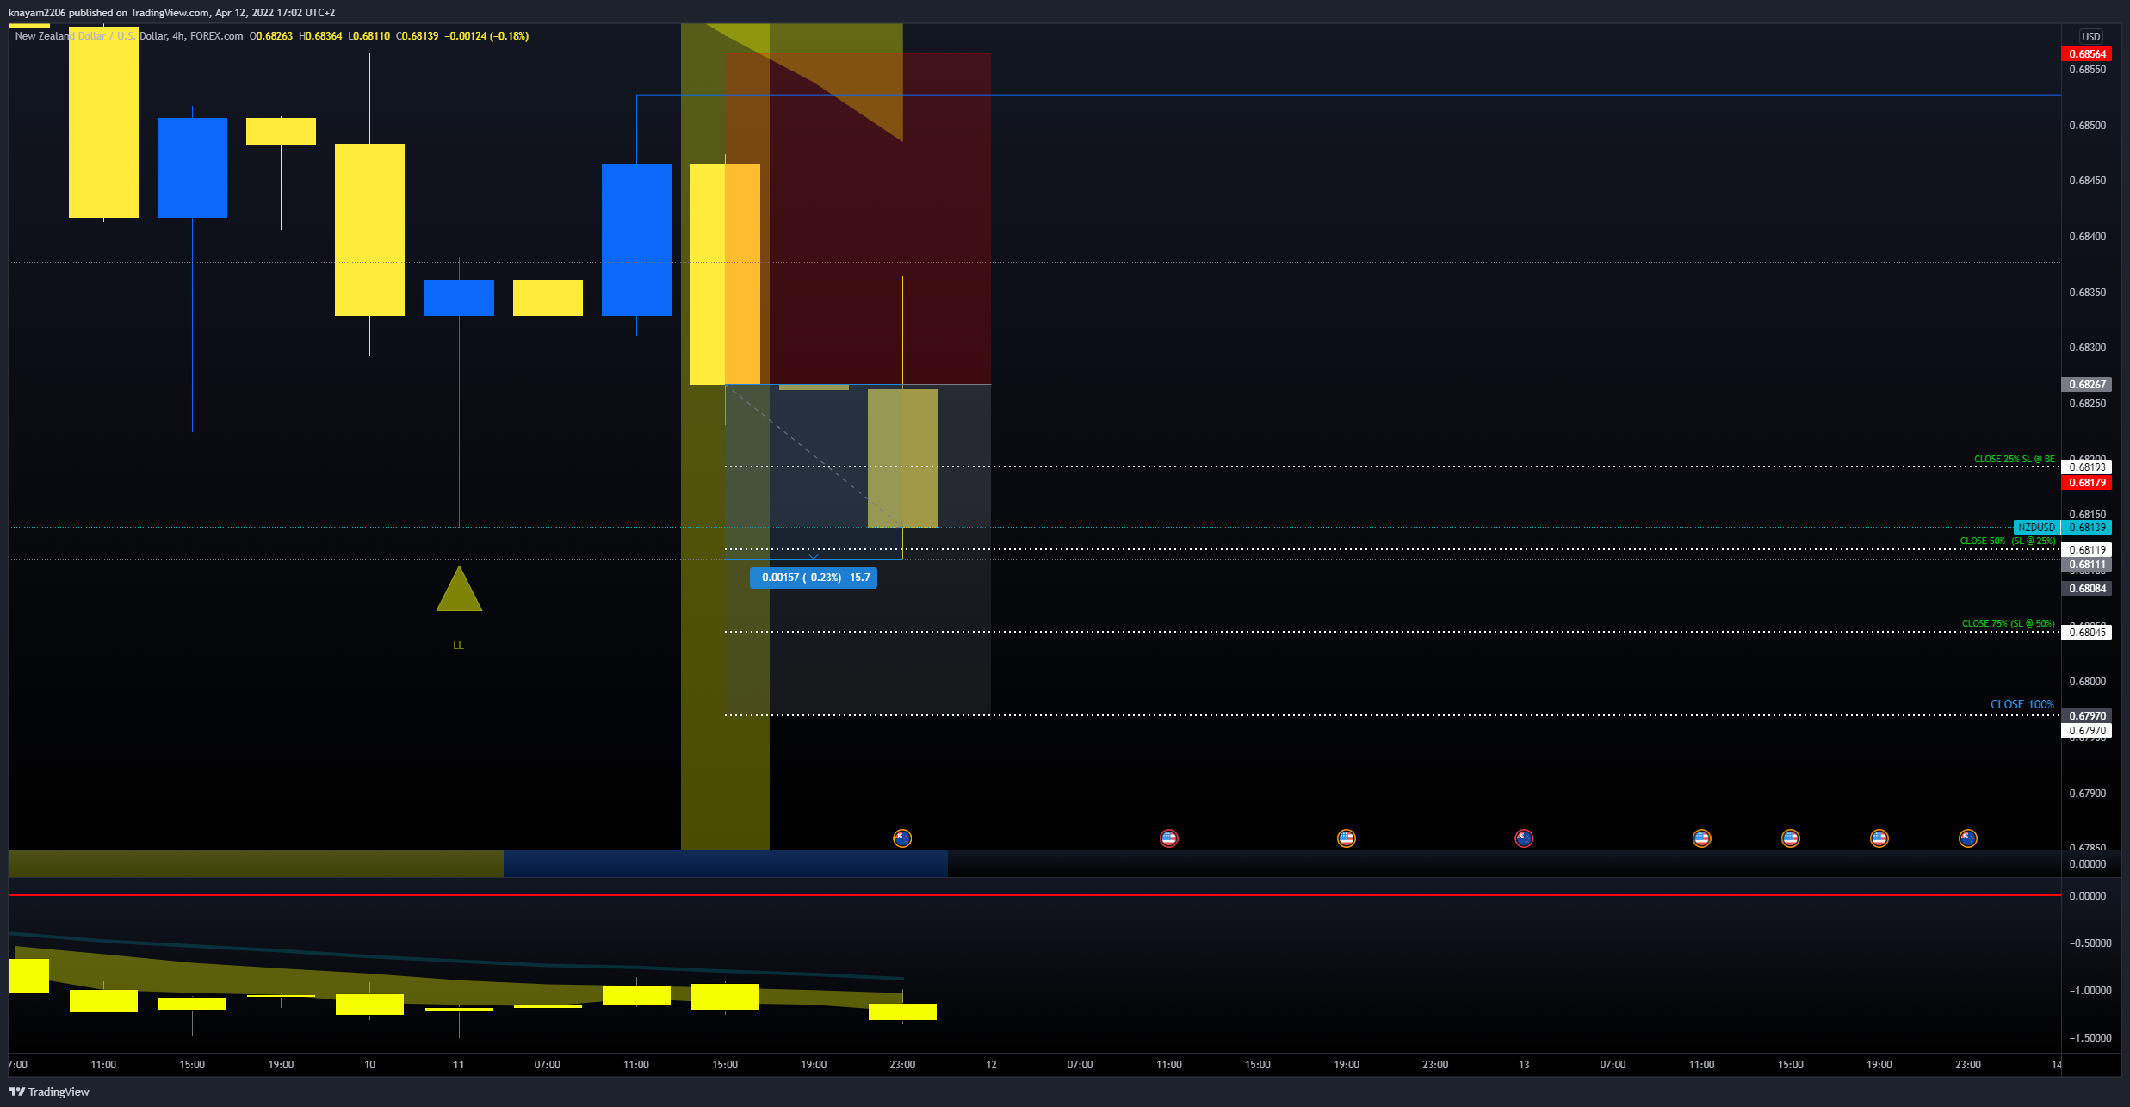Image resolution: width=2130 pixels, height=1107 pixels.
Task: Open the US event icon at 19:00 on the 12th
Action: tap(1347, 838)
